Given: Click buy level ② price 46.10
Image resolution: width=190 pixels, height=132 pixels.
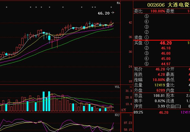Looking at the screenshot, I should [166, 48].
